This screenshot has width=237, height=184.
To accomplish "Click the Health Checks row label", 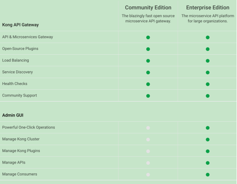I will (15, 84).
